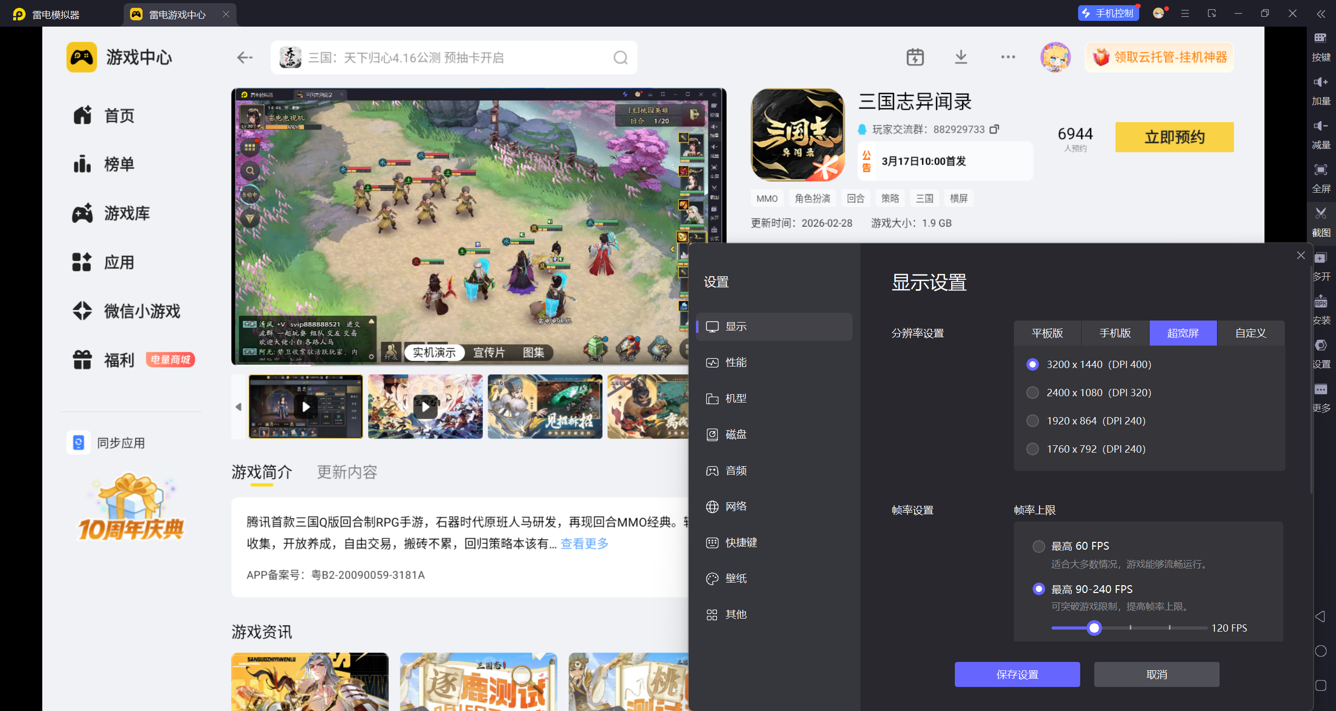Click the 保存设置 button
1336x711 pixels.
(1016, 674)
